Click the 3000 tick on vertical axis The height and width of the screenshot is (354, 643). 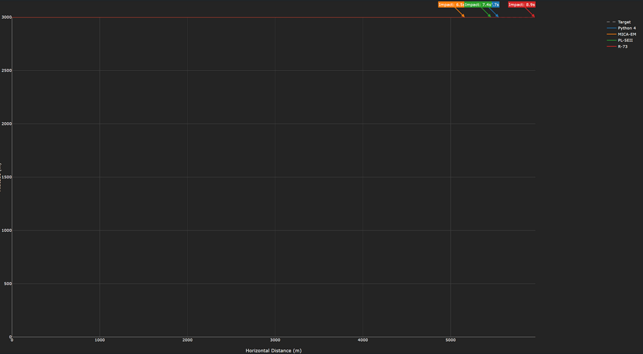pos(5,17)
